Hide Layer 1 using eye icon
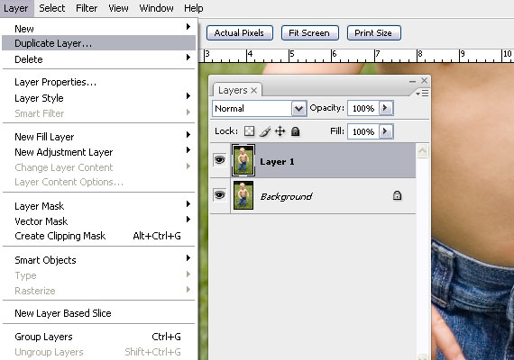 click(220, 160)
